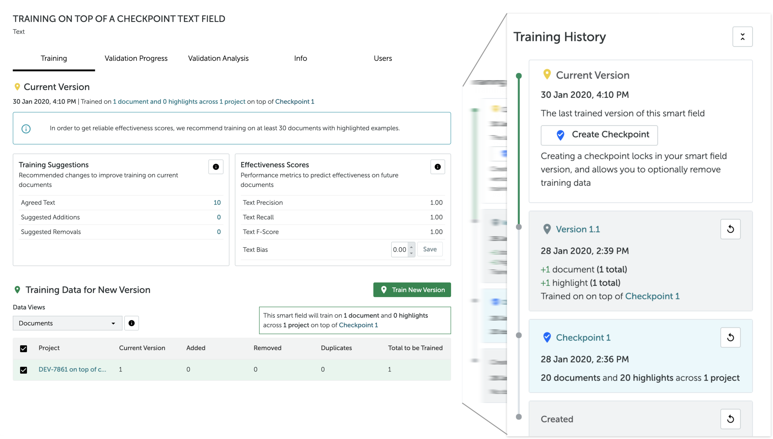Open the Users tab
773x439 pixels.
coord(382,58)
